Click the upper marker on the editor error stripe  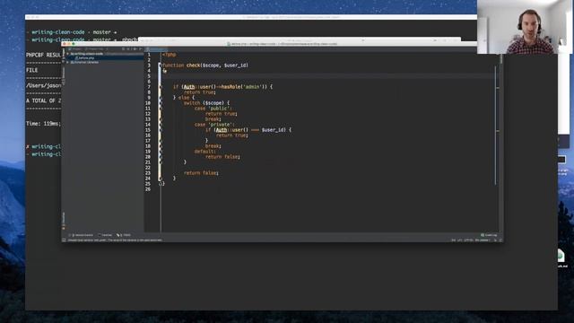[498, 88]
